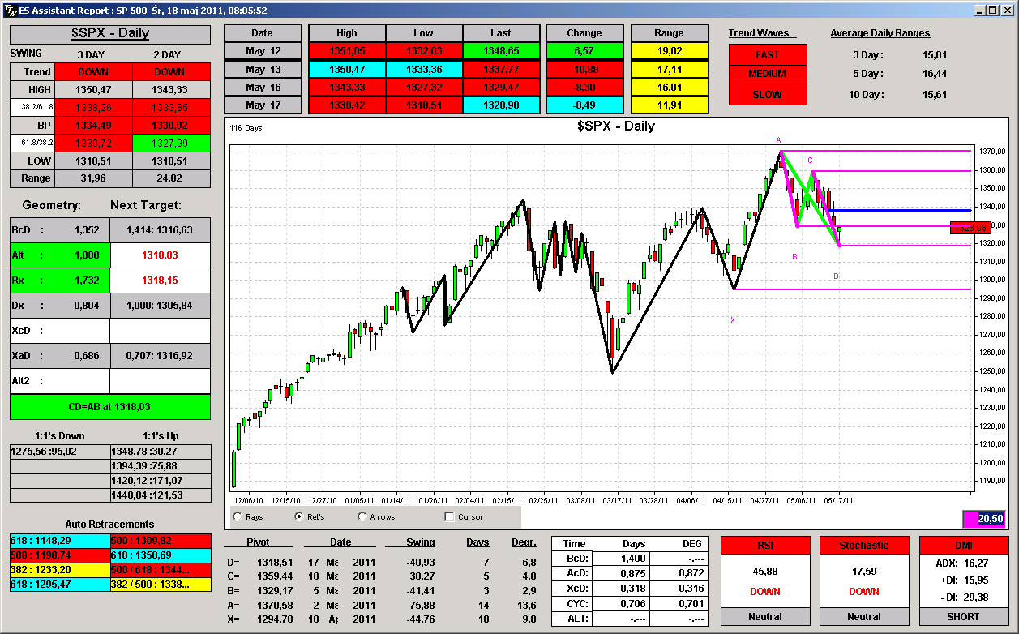Select the May 17 date cell
The image size is (1019, 634).
pyautogui.click(x=262, y=105)
